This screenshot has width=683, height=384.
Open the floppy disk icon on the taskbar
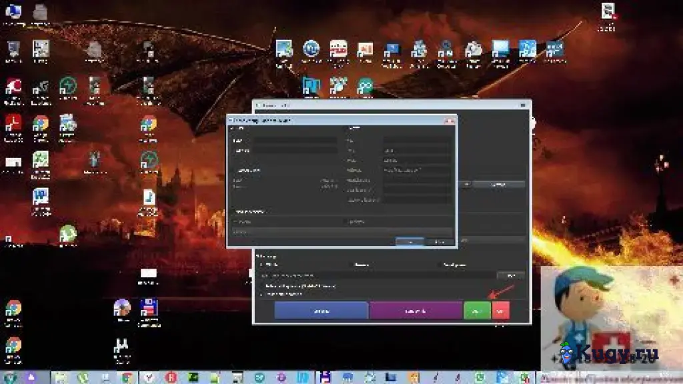point(325,377)
